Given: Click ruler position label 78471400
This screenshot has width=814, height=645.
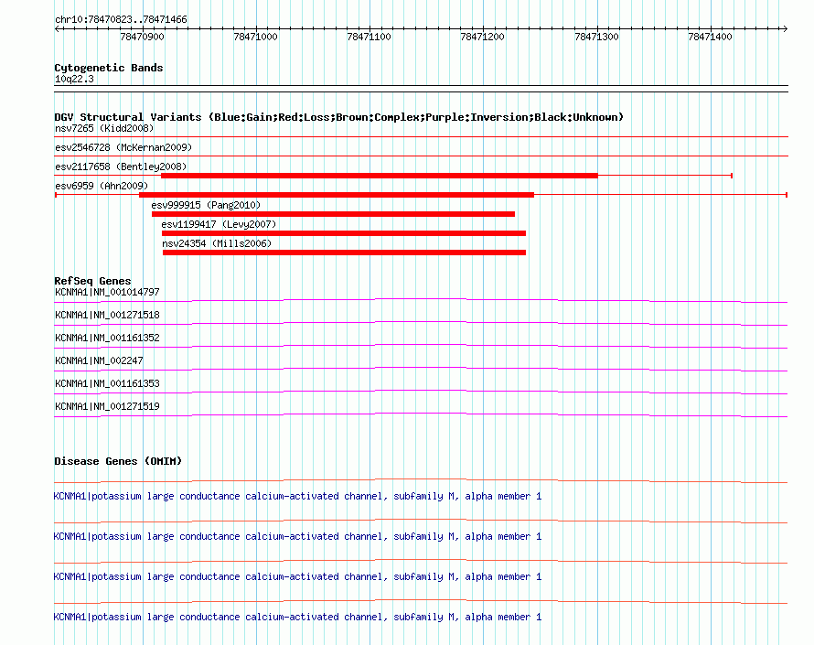Looking at the screenshot, I should point(710,37).
